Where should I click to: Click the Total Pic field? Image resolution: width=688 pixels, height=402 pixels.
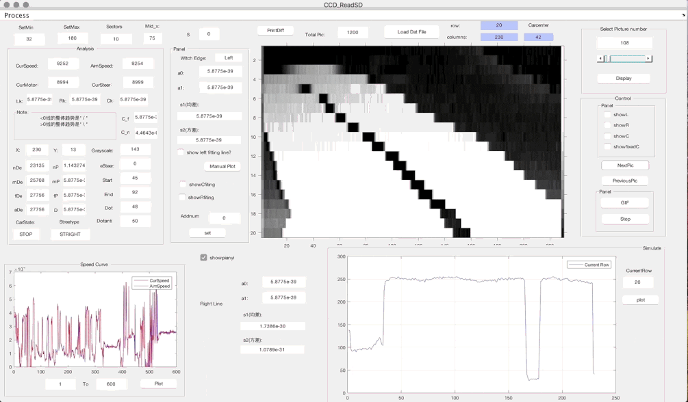[353, 32]
